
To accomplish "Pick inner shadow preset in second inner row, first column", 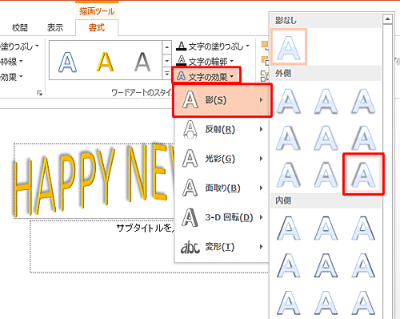I will tap(289, 265).
